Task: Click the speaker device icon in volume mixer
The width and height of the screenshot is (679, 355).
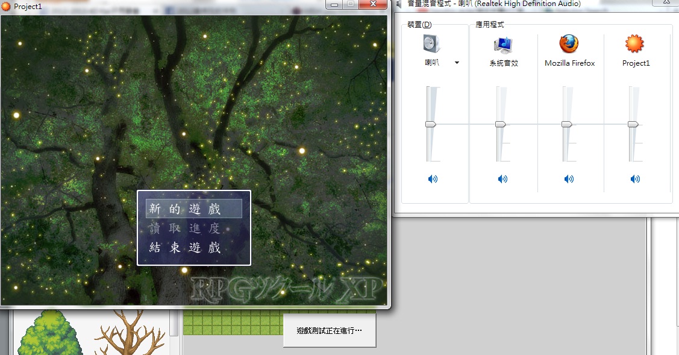Action: pos(431,44)
